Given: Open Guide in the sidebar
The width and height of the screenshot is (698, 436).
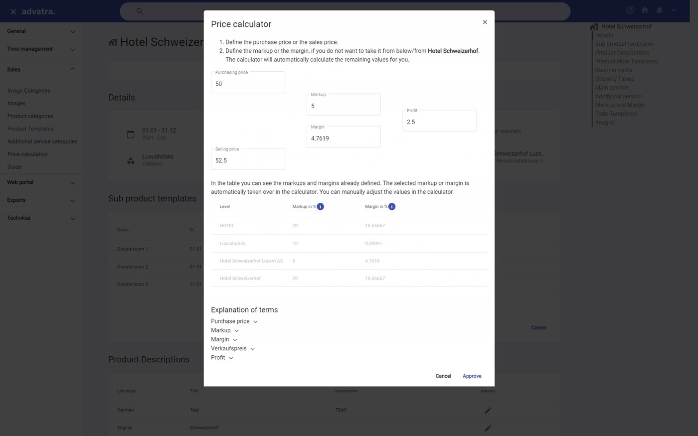Looking at the screenshot, I should tap(14, 167).
